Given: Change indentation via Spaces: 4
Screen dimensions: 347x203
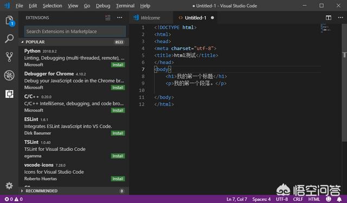Looking at the screenshot, I should click(261, 199).
